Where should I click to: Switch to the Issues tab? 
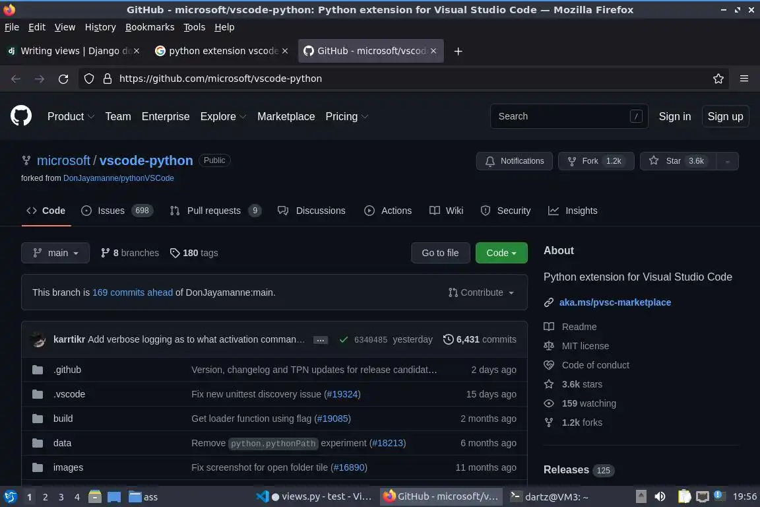[117, 211]
